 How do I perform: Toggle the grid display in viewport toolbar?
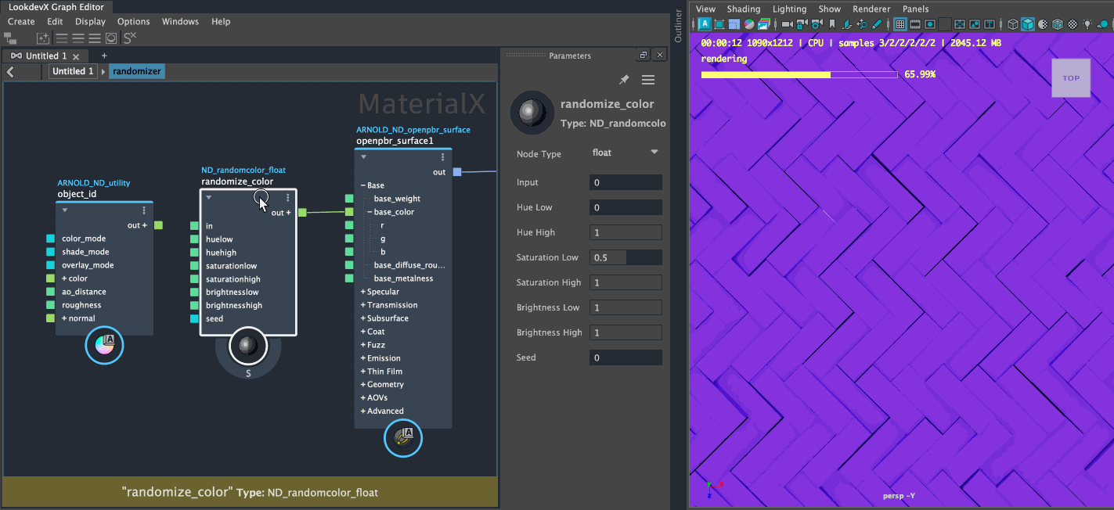pyautogui.click(x=900, y=24)
